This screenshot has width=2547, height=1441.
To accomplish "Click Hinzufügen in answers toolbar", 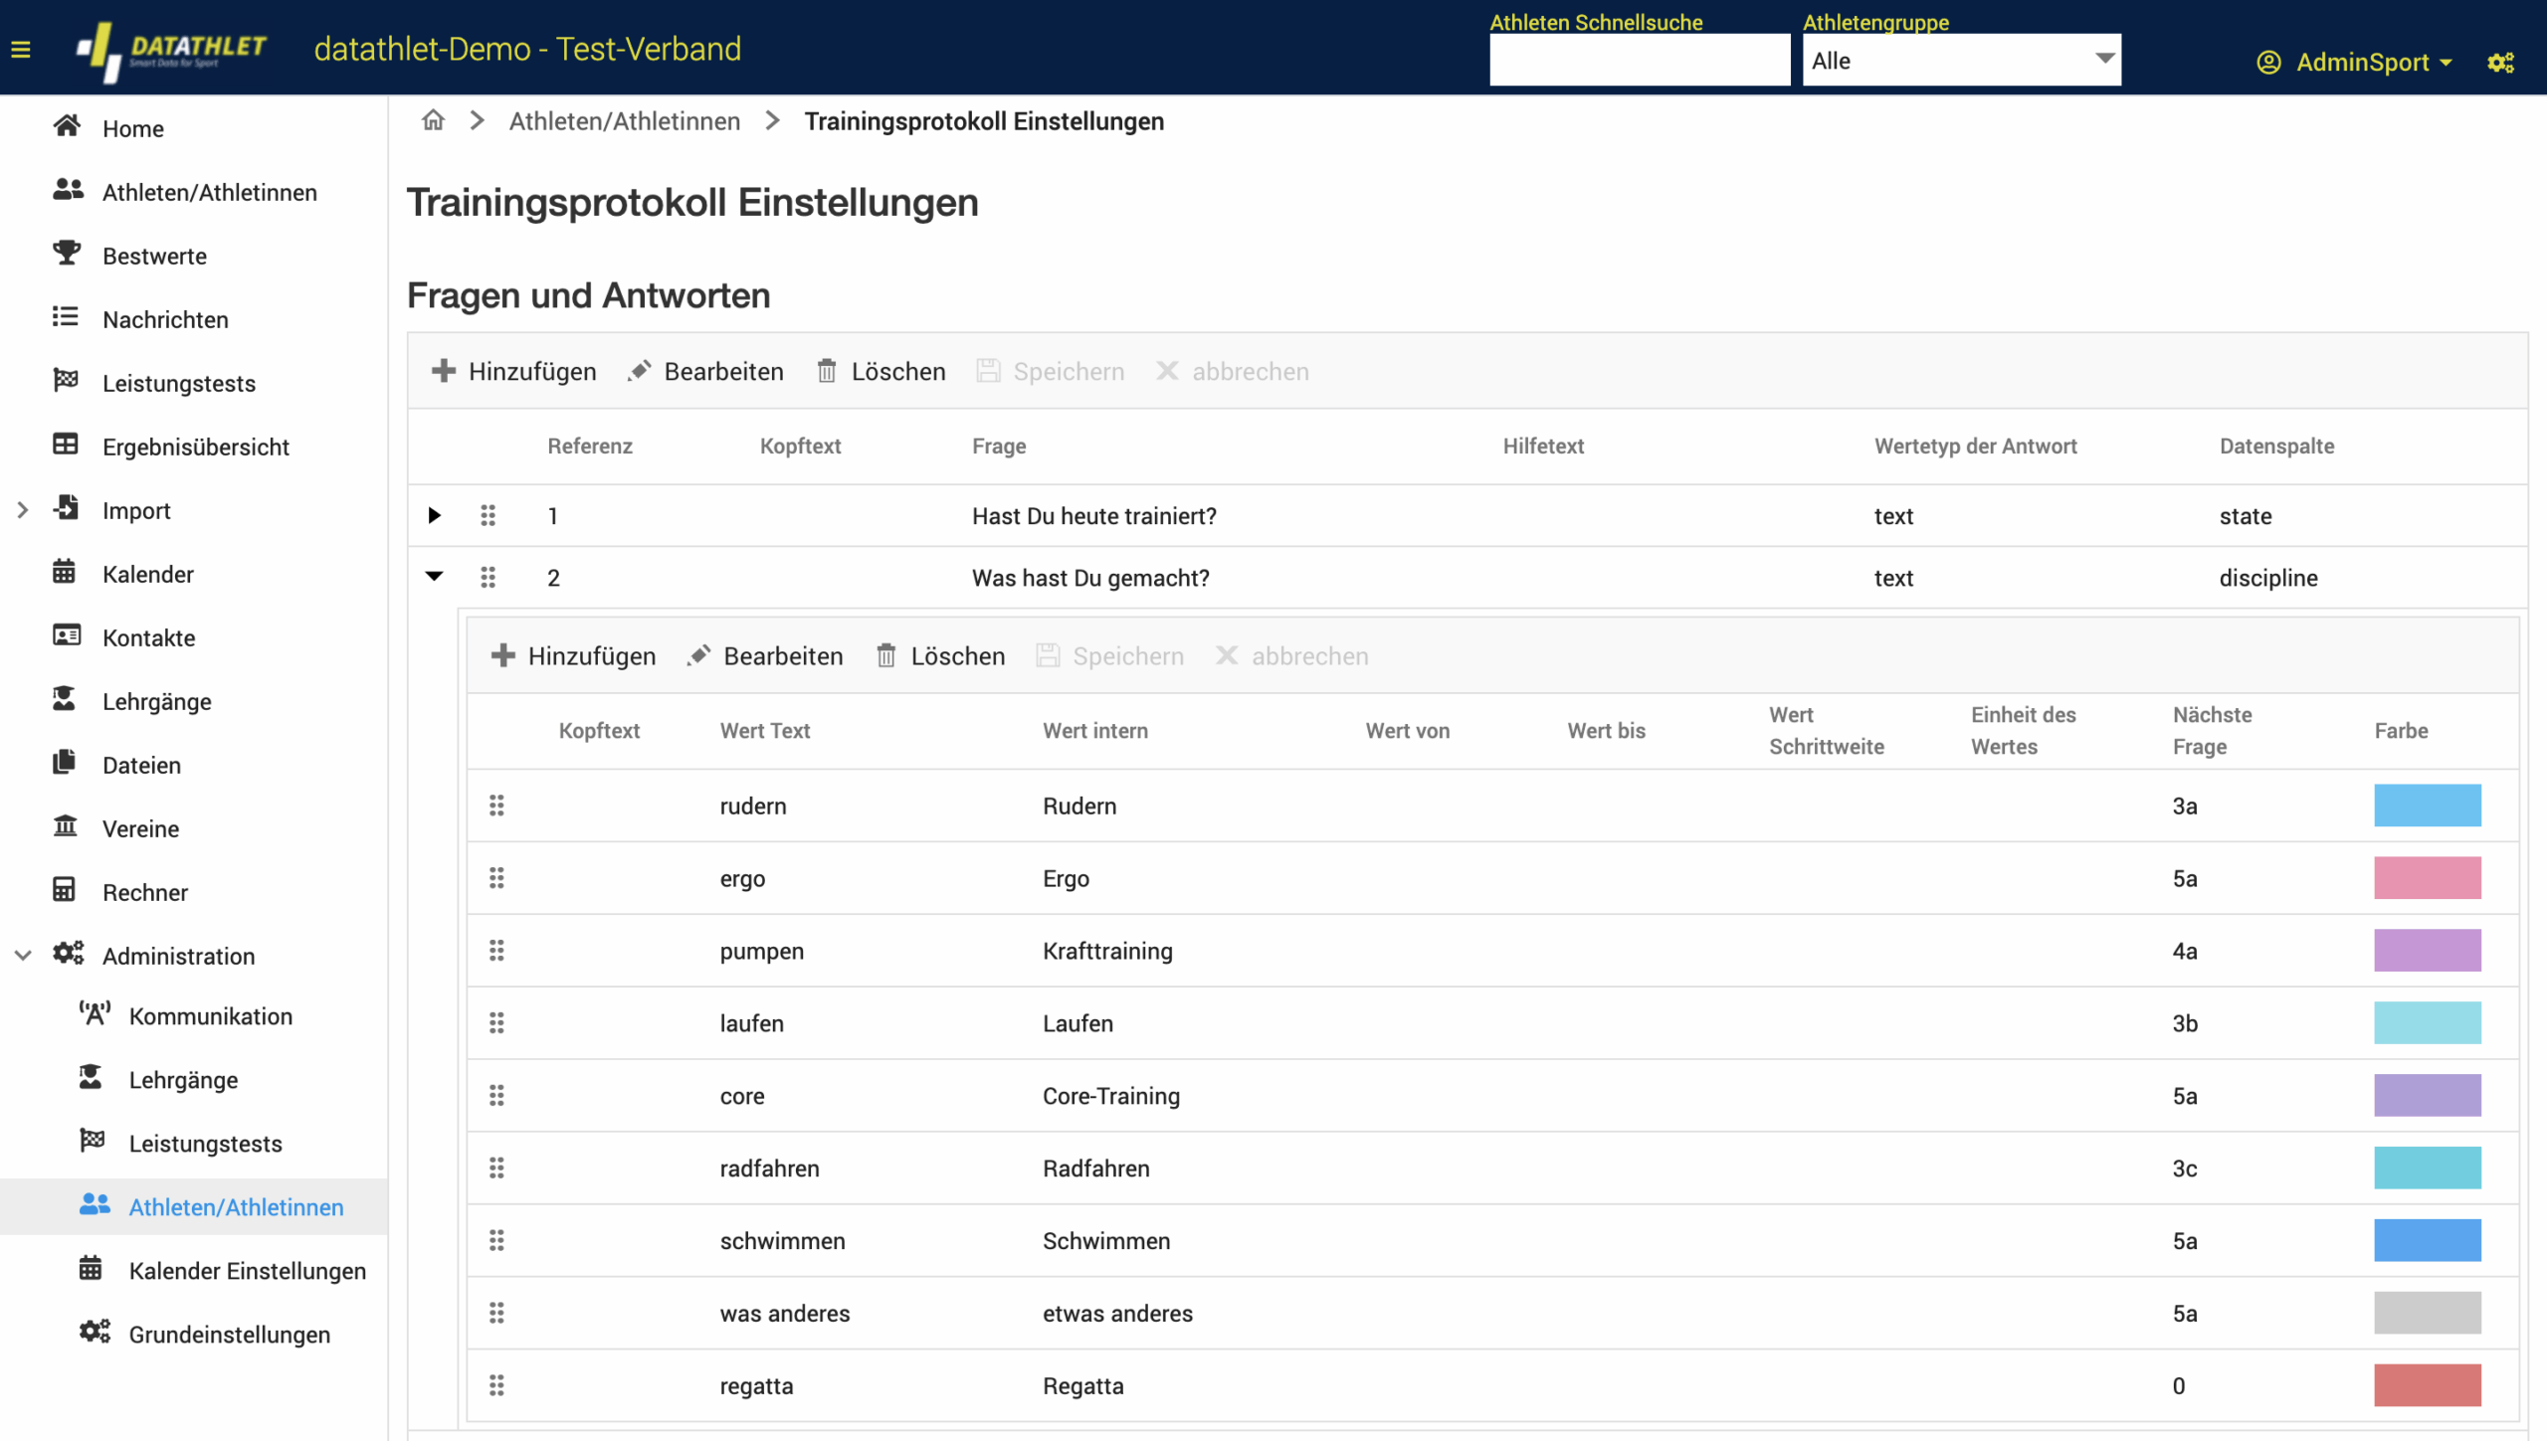I will pyautogui.click(x=573, y=656).
